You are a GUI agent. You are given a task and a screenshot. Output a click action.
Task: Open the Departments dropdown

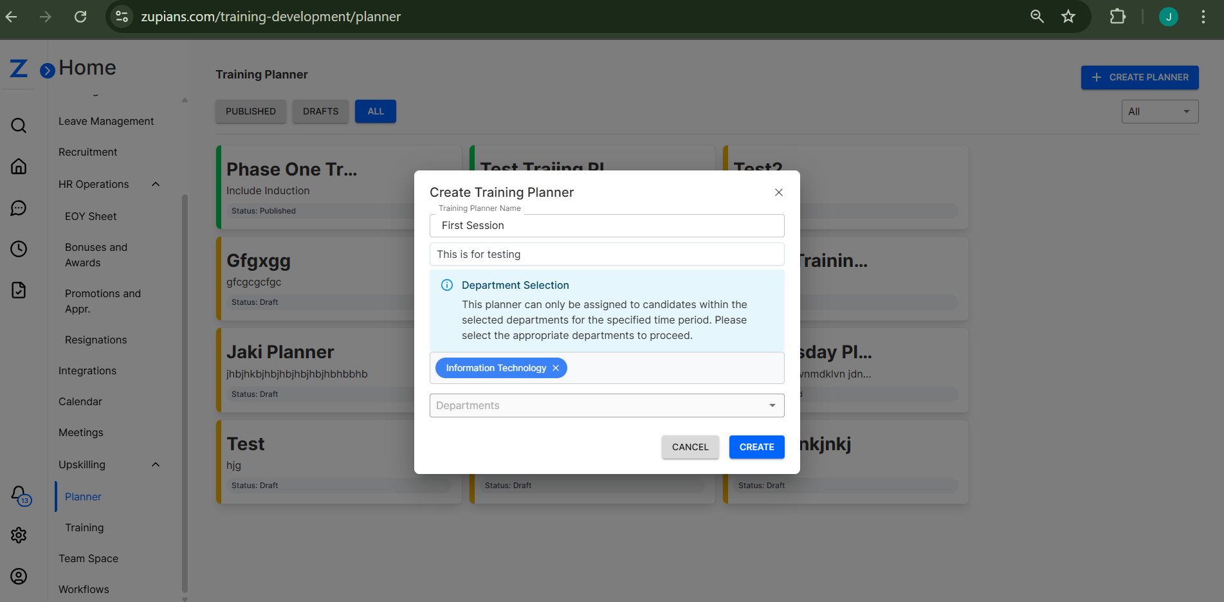771,405
